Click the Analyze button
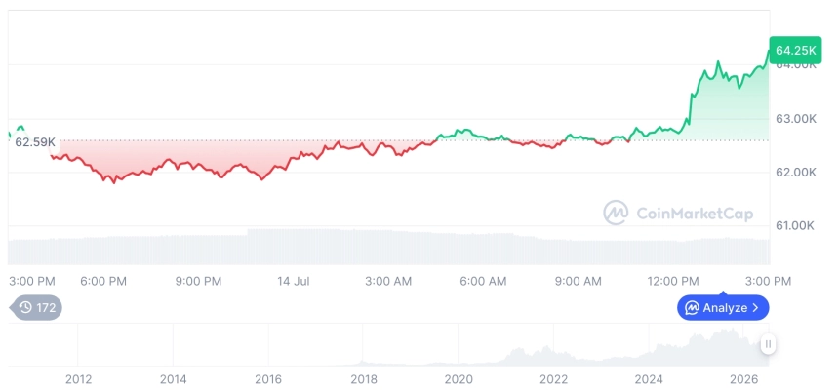The width and height of the screenshot is (839, 391). (x=723, y=307)
